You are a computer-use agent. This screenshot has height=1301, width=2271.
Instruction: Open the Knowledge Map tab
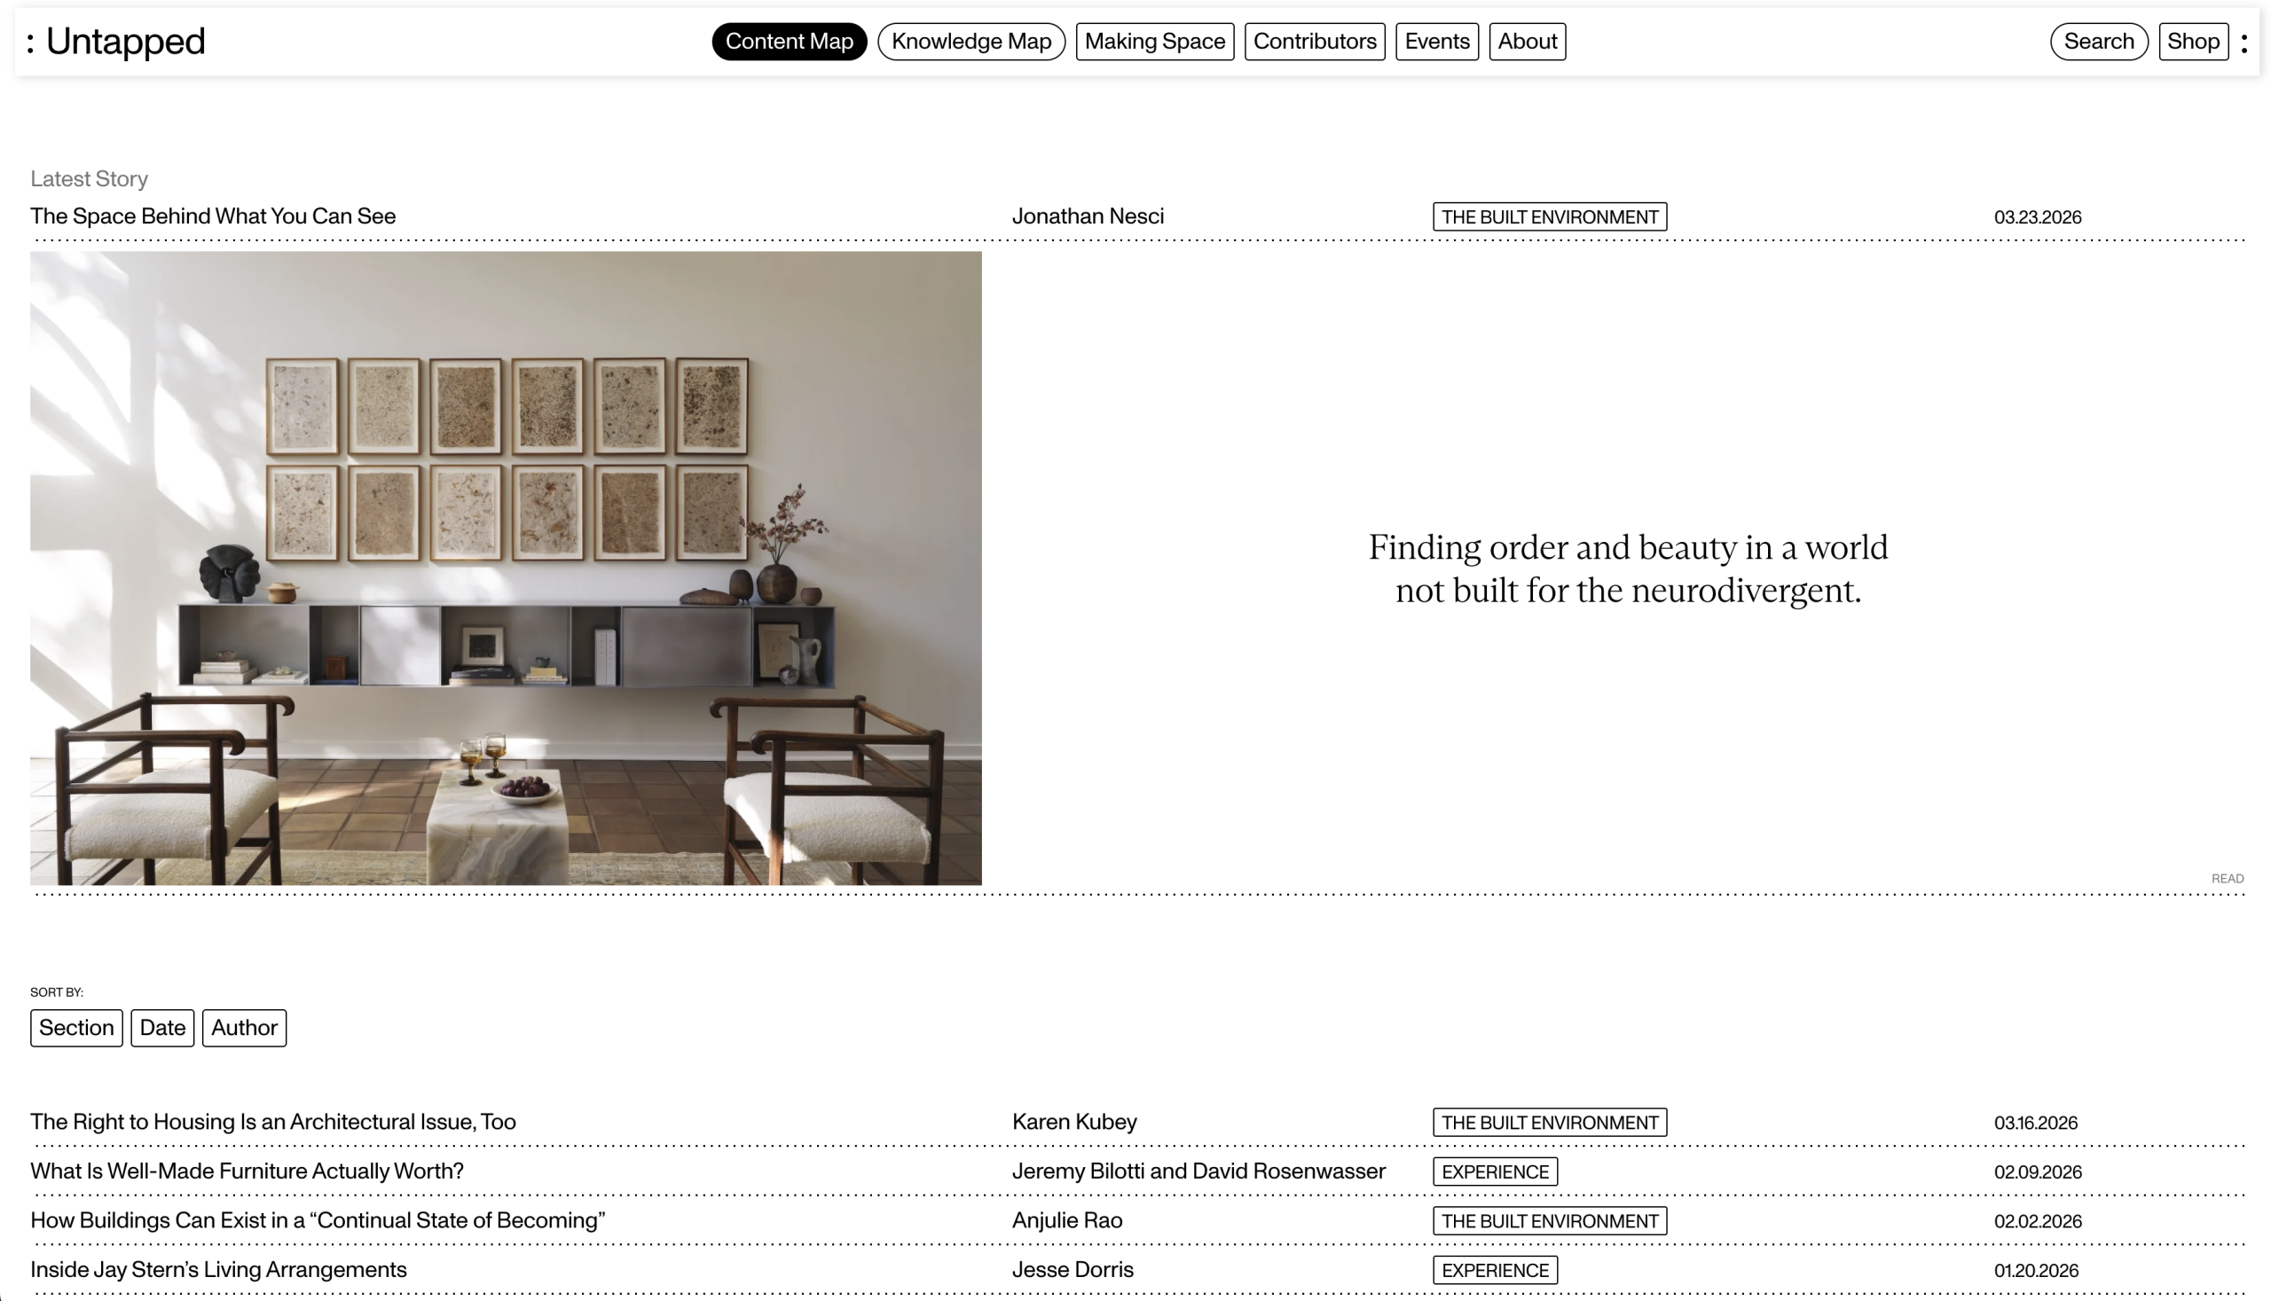coord(970,41)
